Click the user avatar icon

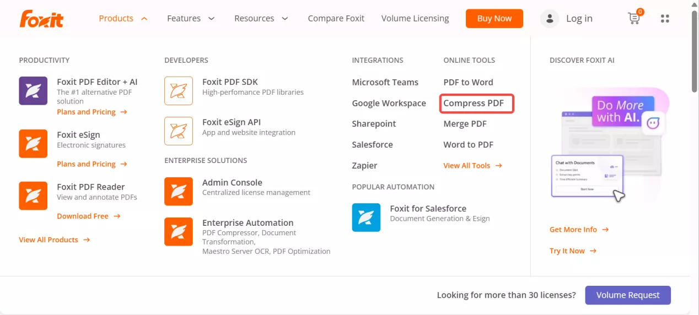[549, 19]
